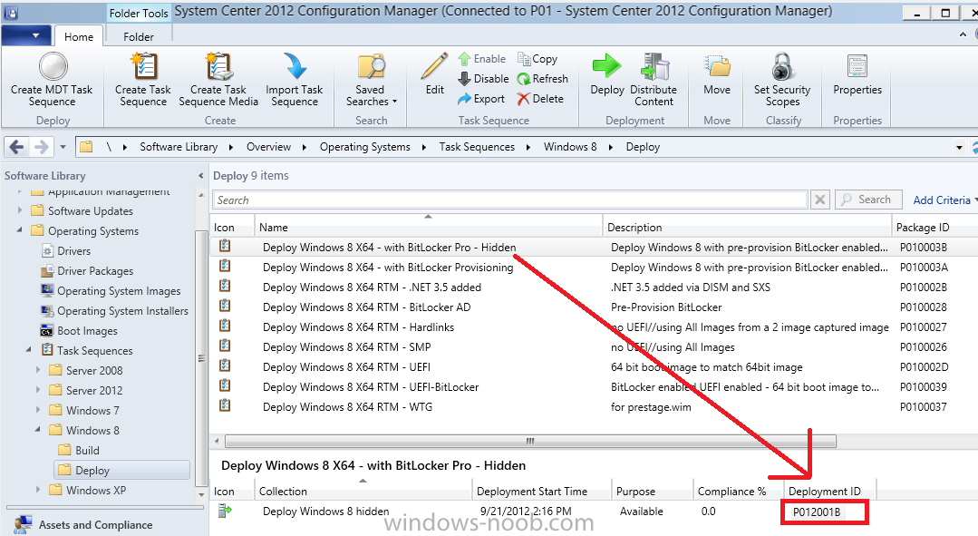
Task: Expand the Software Updates node
Action: click(20, 210)
